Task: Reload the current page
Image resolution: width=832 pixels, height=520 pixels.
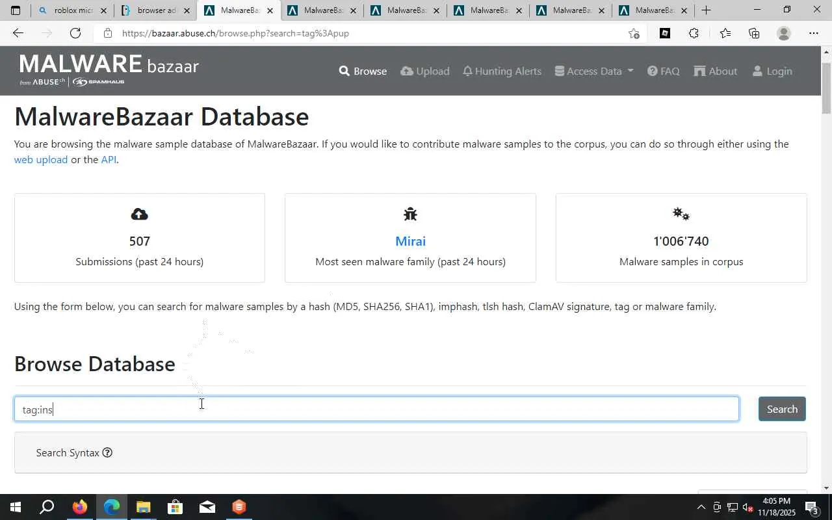Action: tap(75, 33)
